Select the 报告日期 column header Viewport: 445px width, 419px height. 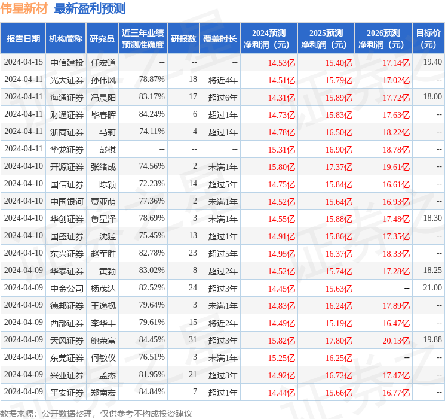(x=23, y=39)
